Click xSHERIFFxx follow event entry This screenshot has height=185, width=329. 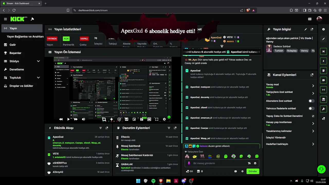(x=78, y=164)
